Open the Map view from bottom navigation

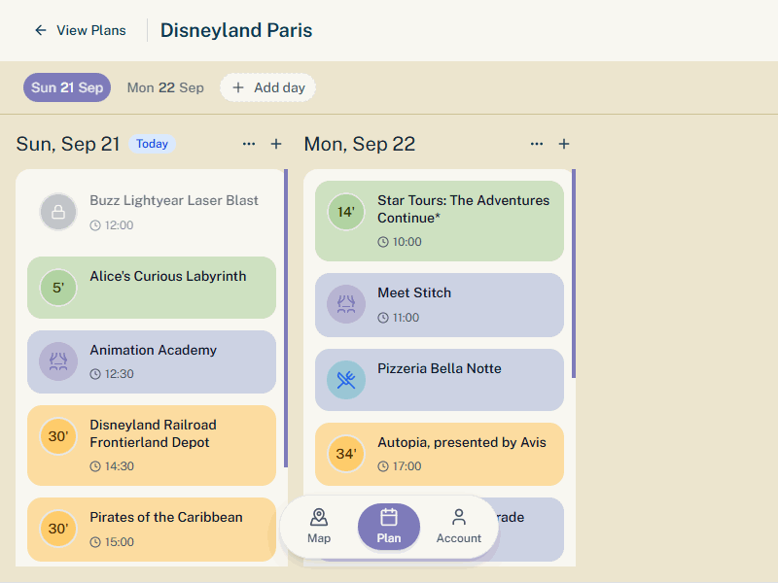(319, 525)
